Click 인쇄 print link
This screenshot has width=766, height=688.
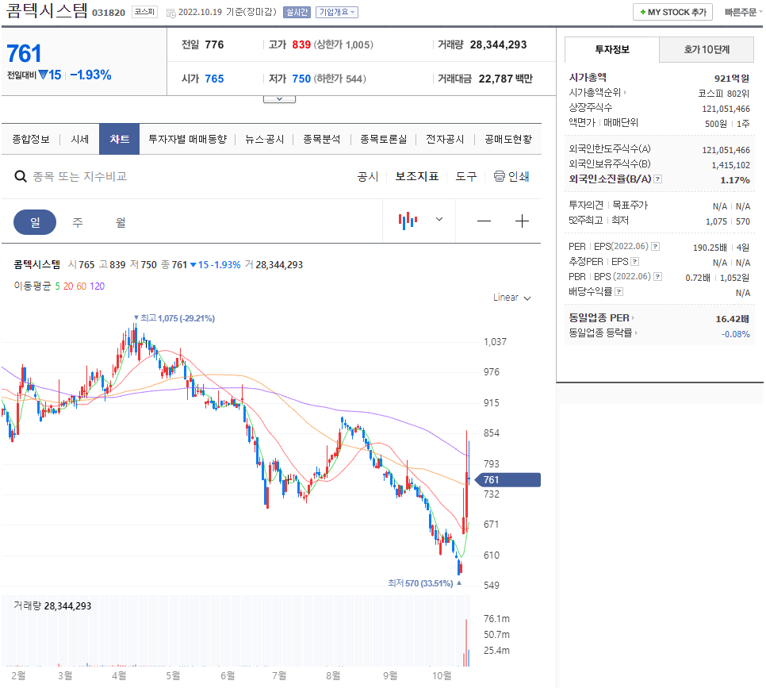click(x=519, y=176)
